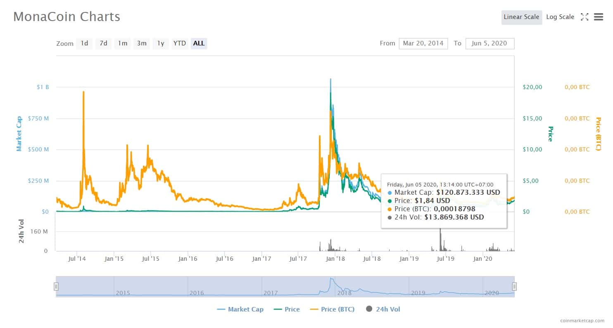Select the ALL zoom range
Viewport: 613px width, 328px height.
tap(199, 43)
